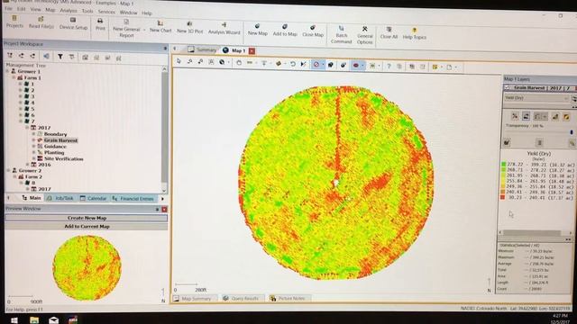Expand the Grower 1 tree node
This screenshot has width=577, height=324.
(8, 71)
